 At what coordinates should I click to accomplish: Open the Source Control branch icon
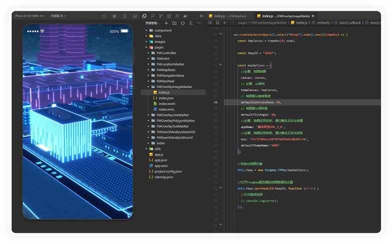coord(161,16)
